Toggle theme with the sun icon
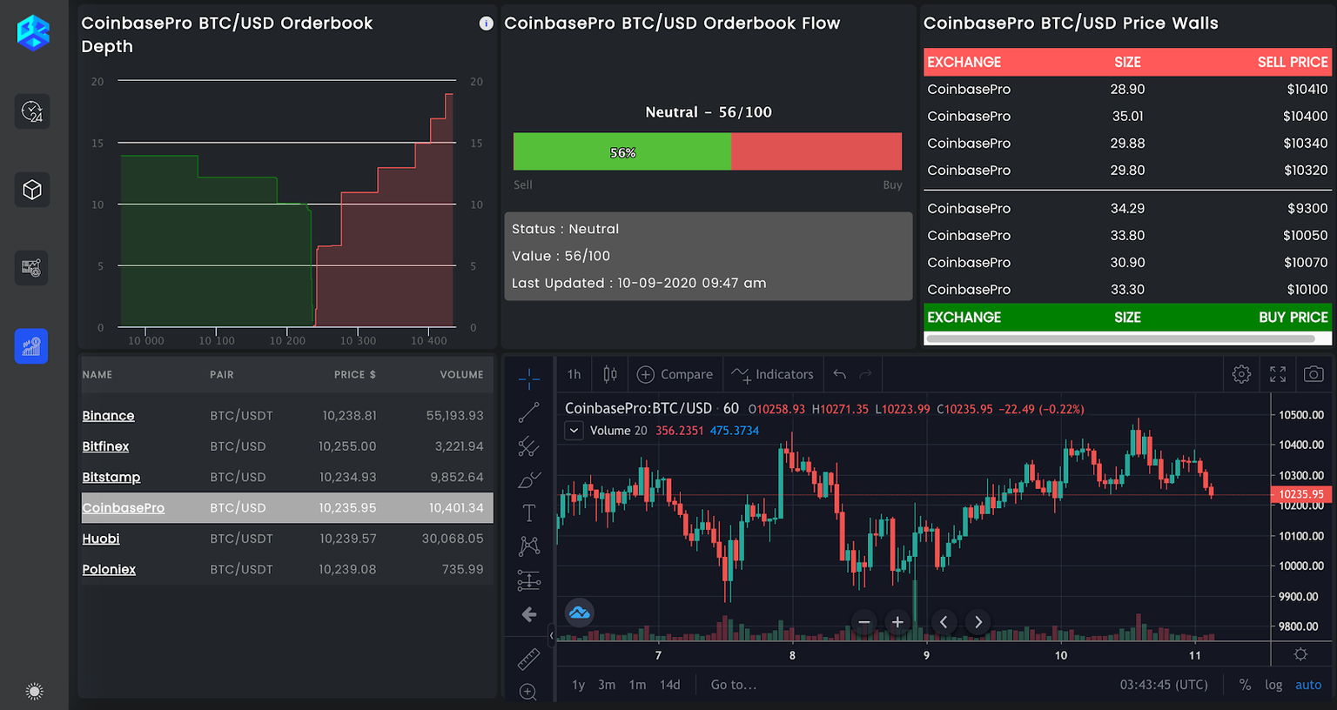This screenshot has height=710, width=1337. click(34, 690)
